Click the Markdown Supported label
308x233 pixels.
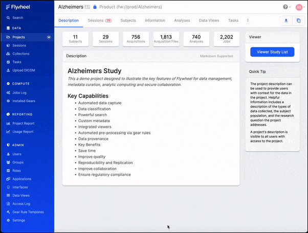[216, 56]
